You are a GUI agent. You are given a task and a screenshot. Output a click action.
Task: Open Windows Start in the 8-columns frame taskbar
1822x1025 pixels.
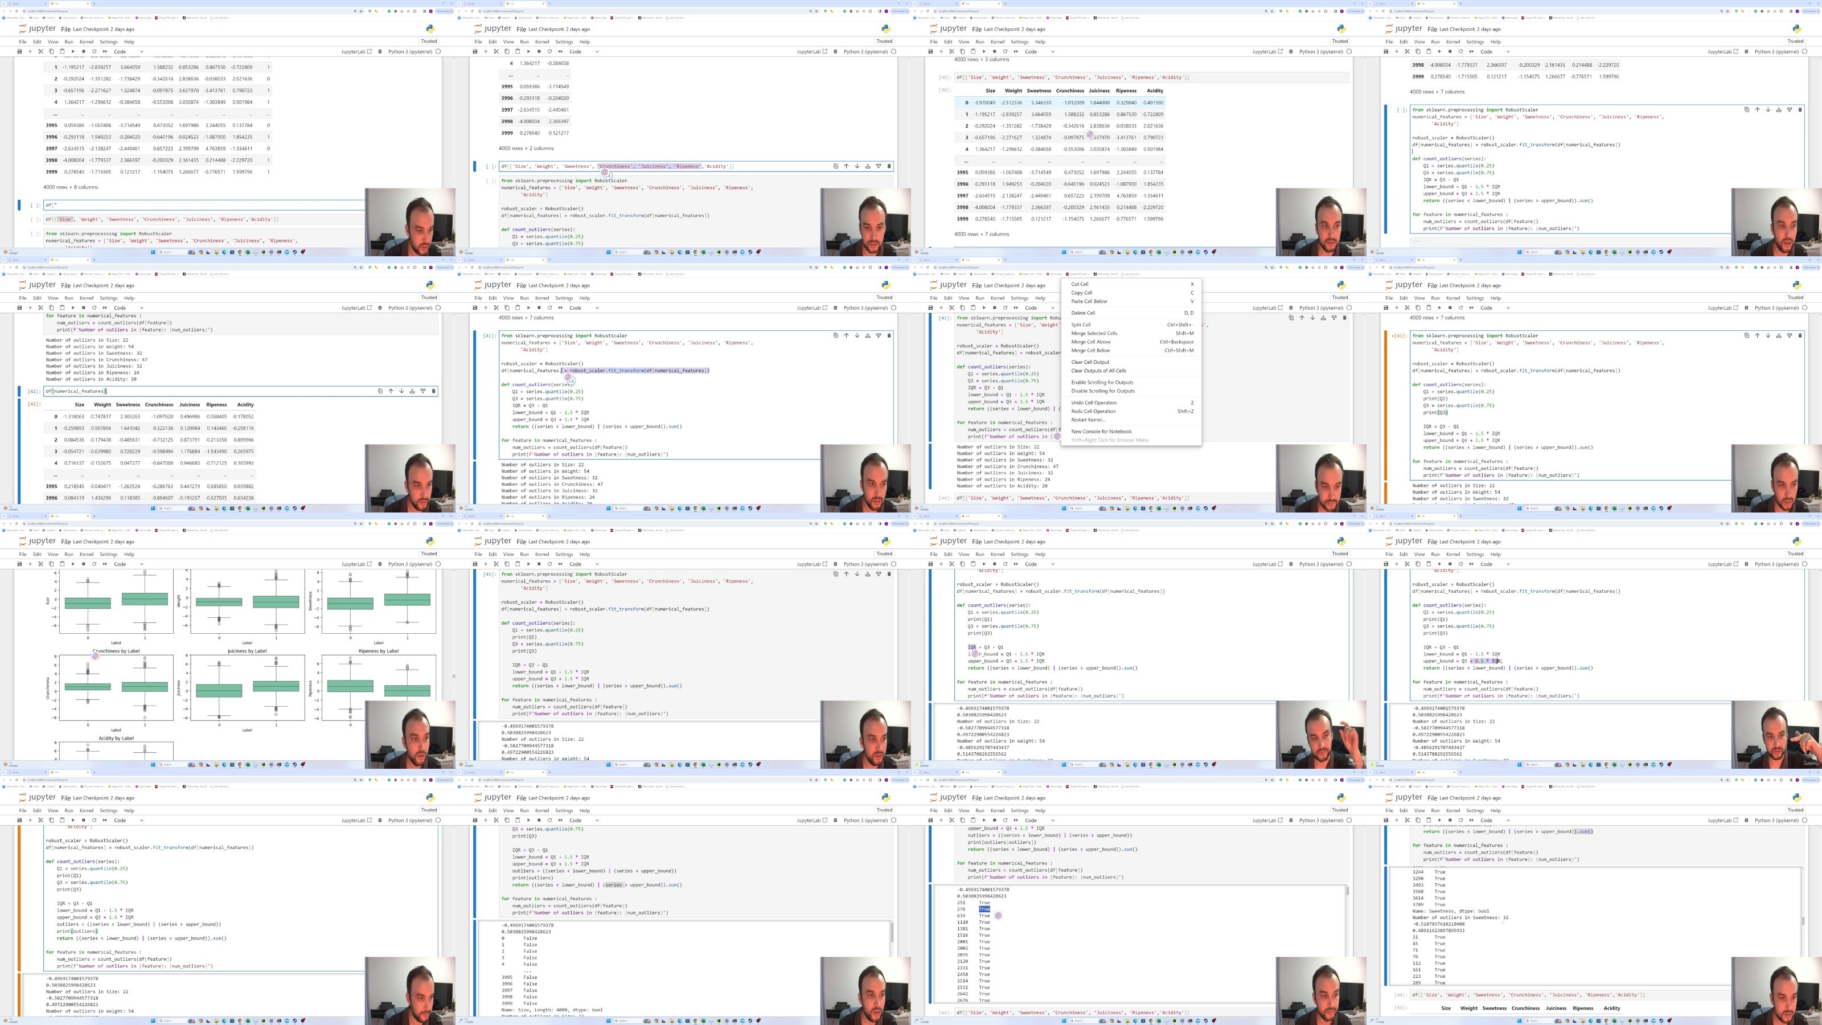point(154,252)
